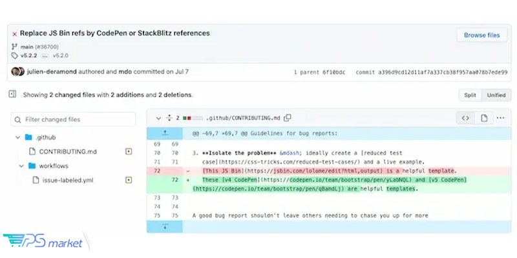The height and width of the screenshot is (258, 517).
Task: Collapse the .github folder chevron
Action: click(18, 137)
